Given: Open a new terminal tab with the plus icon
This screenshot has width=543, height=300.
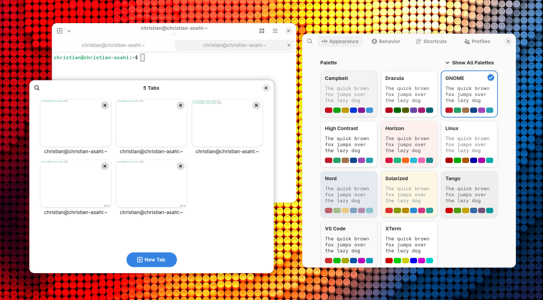Looking at the screenshot, I should [x=59, y=31].
